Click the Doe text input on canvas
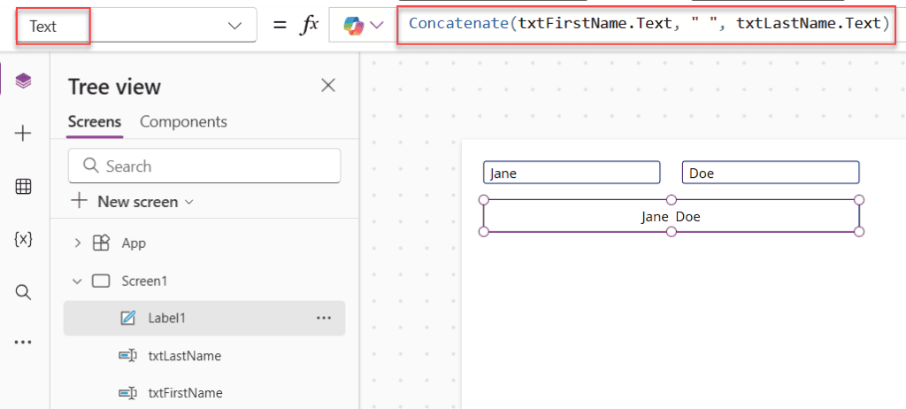The width and height of the screenshot is (906, 409). coord(771,173)
